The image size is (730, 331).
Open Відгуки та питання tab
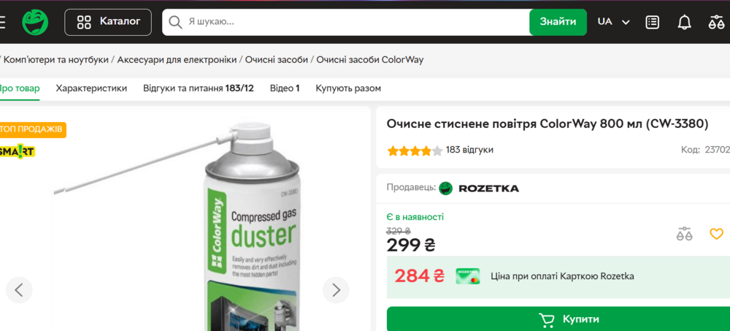[199, 88]
